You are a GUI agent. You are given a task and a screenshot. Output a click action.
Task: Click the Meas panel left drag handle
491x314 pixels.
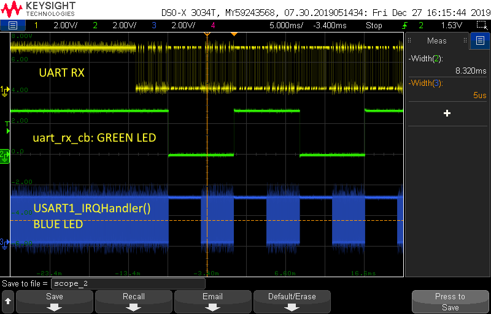tap(409, 40)
